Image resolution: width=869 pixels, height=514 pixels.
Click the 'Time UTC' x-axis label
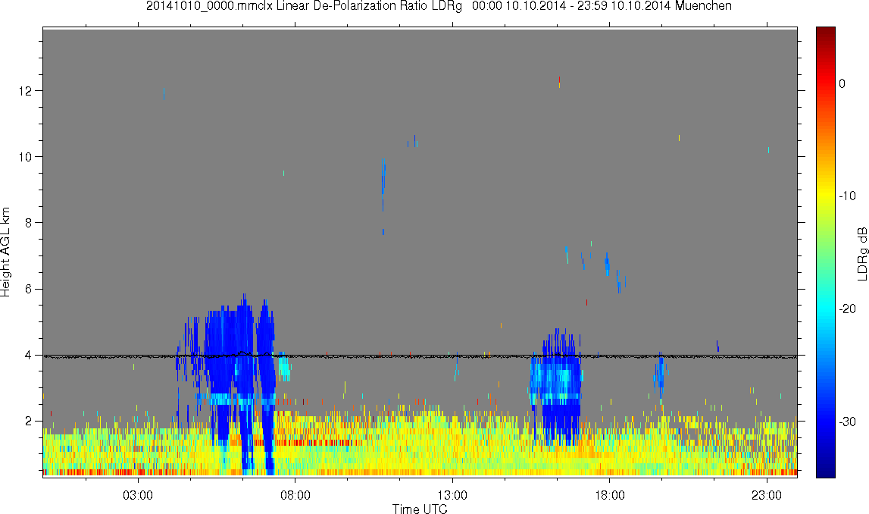pyautogui.click(x=420, y=509)
